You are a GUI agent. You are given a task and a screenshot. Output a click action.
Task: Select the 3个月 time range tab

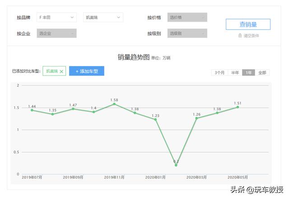point(219,72)
